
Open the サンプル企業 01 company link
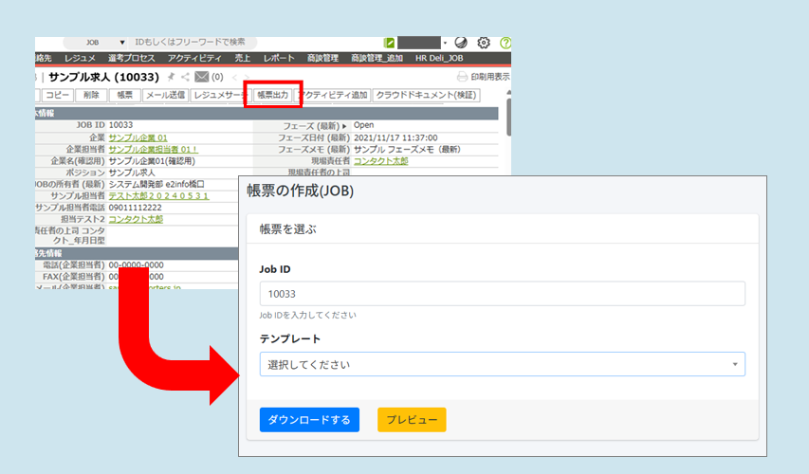tap(138, 137)
